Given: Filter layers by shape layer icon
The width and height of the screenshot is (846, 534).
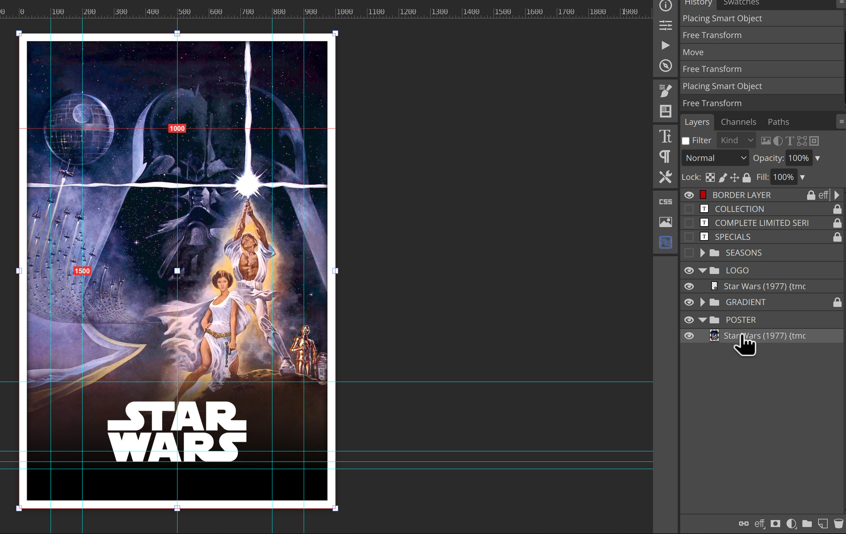Looking at the screenshot, I should coord(802,141).
